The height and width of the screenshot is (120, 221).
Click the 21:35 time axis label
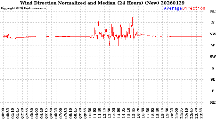[182, 114]
